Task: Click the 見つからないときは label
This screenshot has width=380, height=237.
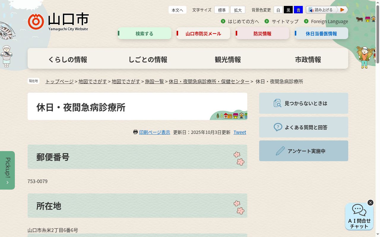Action: click(306, 103)
